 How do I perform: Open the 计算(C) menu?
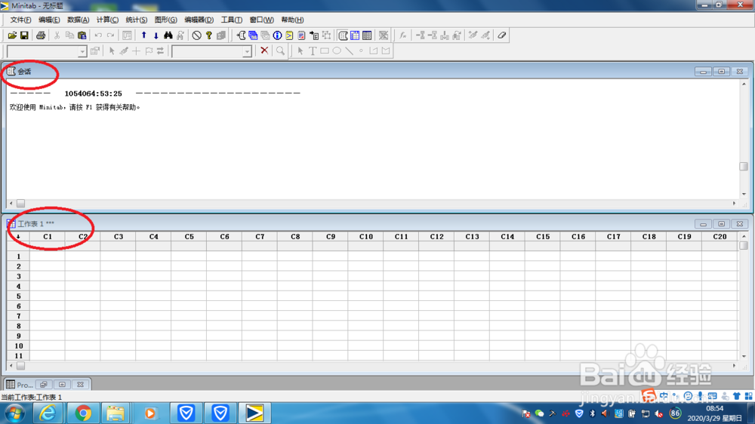107,20
